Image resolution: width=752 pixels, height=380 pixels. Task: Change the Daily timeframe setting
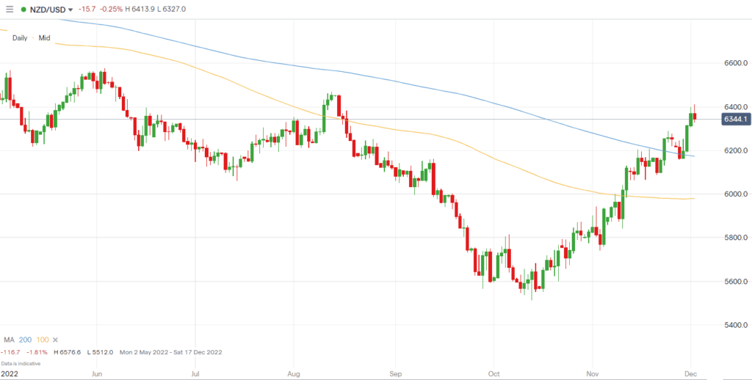coord(20,38)
